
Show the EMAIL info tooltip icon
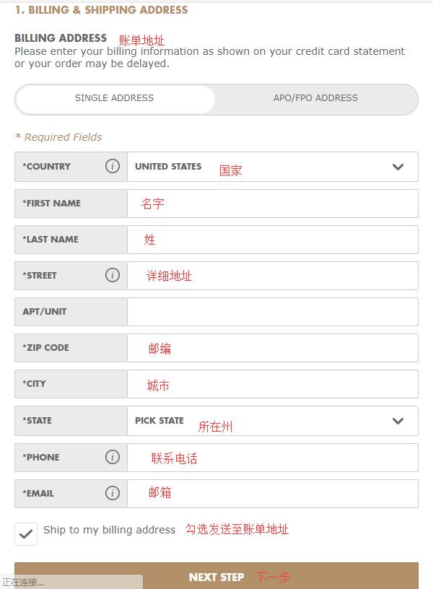point(113,493)
